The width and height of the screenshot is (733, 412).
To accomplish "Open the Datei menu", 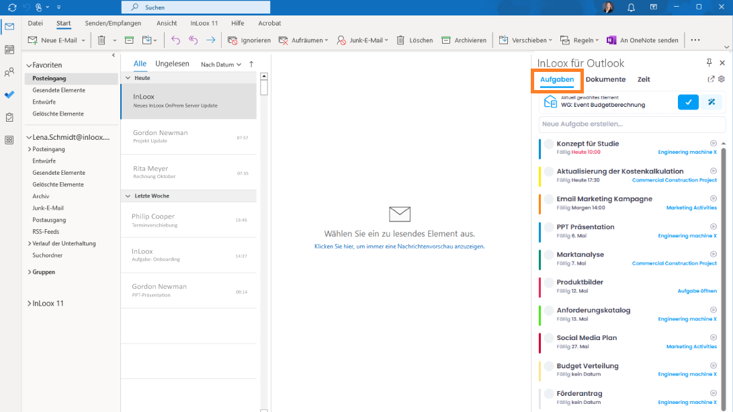I will (35, 23).
